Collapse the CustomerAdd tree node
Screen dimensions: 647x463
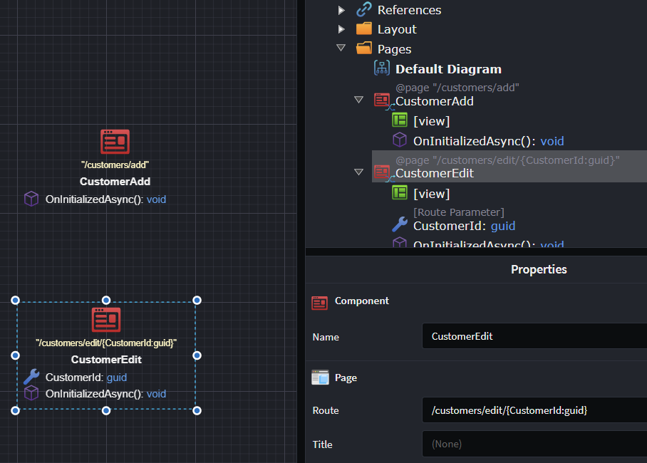coord(359,100)
